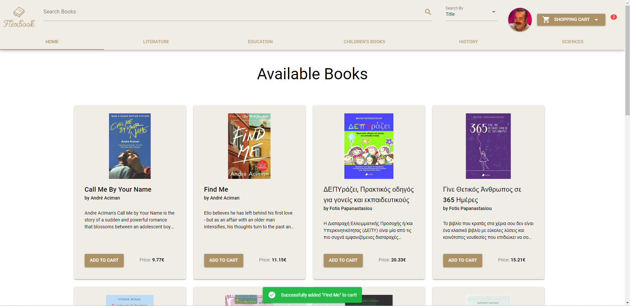Click the description starting 'Elio believes'
The width and height of the screenshot is (630, 306).
click(x=249, y=220)
